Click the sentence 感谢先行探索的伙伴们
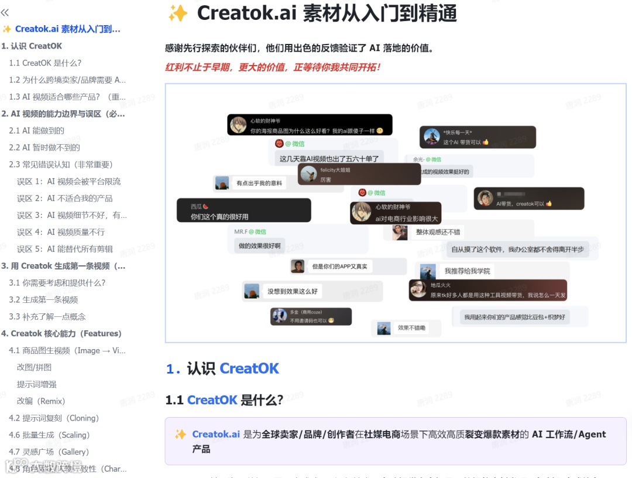 [x=300, y=48]
